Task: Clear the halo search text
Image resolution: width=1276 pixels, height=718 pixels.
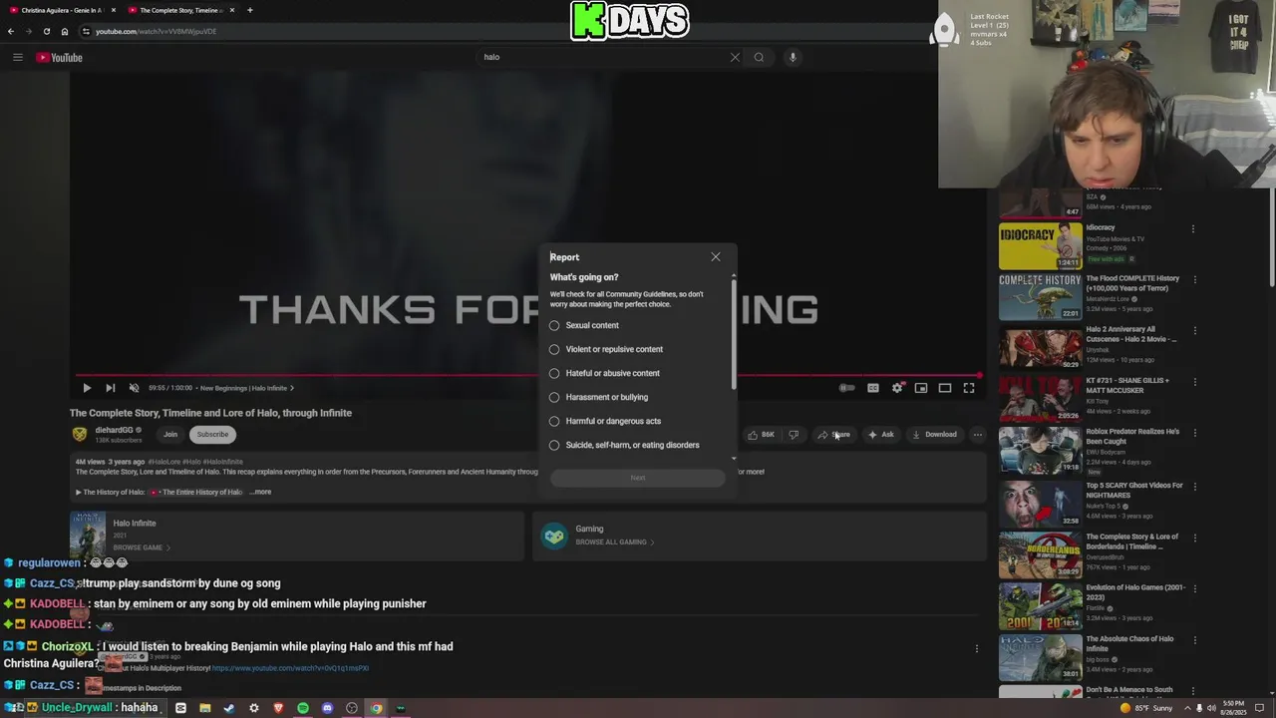Action: (x=735, y=57)
